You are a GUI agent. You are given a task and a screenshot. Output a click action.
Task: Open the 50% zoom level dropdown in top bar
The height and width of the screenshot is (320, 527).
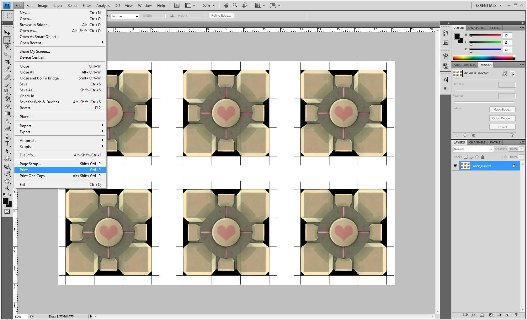(x=214, y=5)
